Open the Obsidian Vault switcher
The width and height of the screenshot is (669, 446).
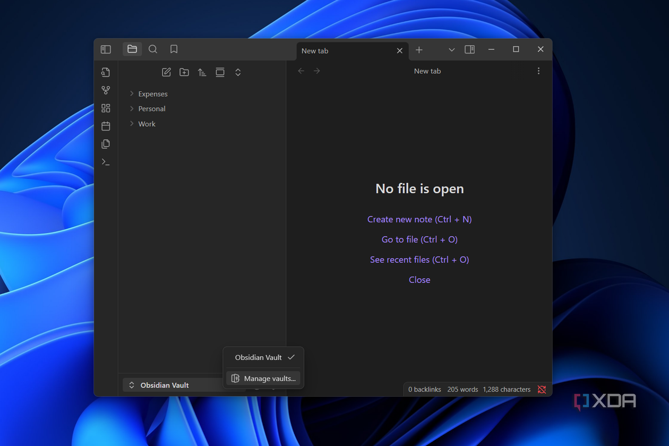pyautogui.click(x=173, y=385)
